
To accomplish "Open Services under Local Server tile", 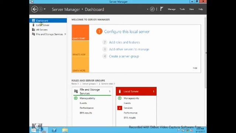I will (x=128, y=108).
